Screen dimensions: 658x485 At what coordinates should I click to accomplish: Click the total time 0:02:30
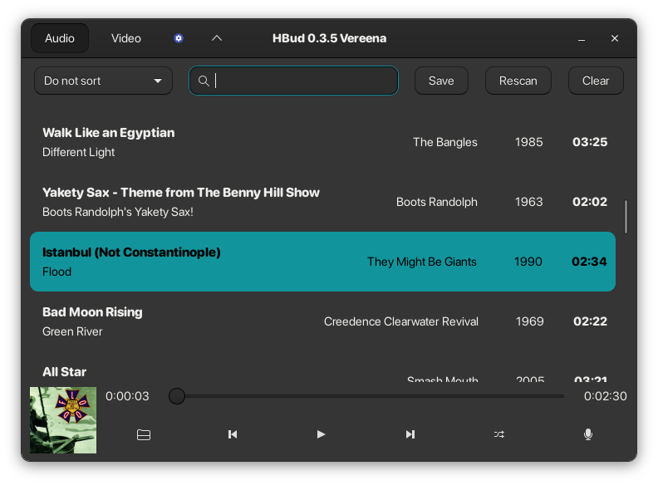pos(605,396)
